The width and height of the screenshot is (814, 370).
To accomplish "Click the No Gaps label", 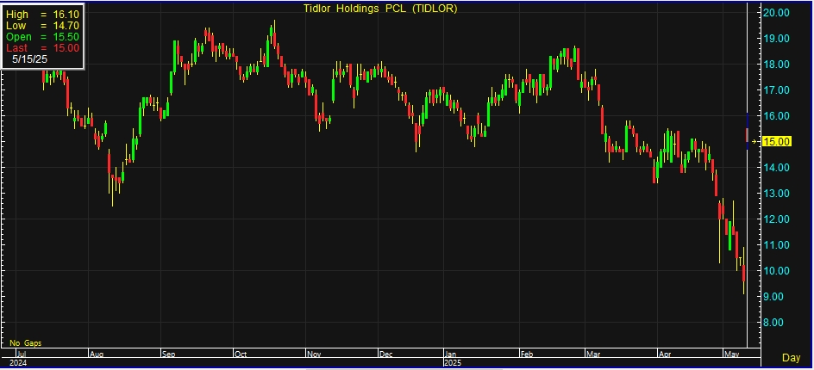I will (x=26, y=343).
